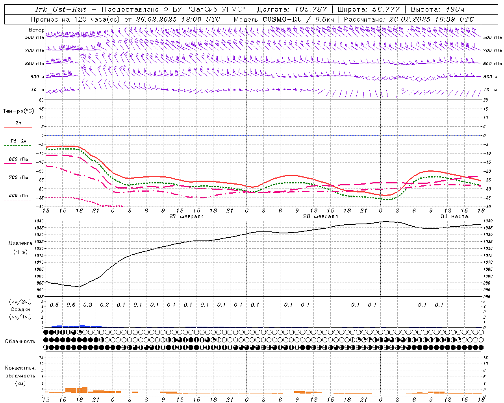Click the Долгота: 105.787 header value
This screenshot has width=504, height=403.
click(x=292, y=9)
